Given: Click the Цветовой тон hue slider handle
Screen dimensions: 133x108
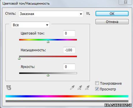Looking at the screenshot, I should pyautogui.click(x=48, y=42).
